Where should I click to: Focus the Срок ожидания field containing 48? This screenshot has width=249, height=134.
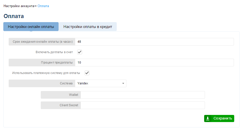coord(154,42)
